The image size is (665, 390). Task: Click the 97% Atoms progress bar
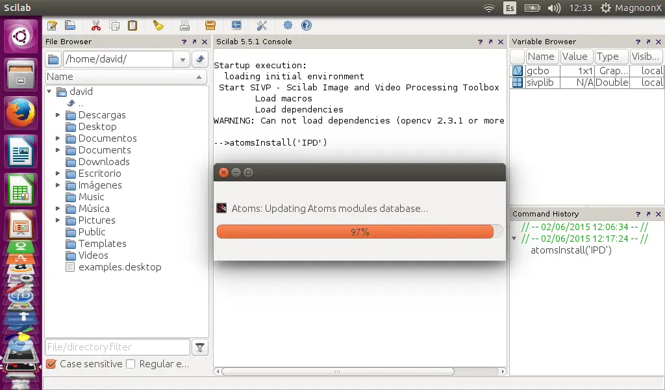click(x=360, y=232)
